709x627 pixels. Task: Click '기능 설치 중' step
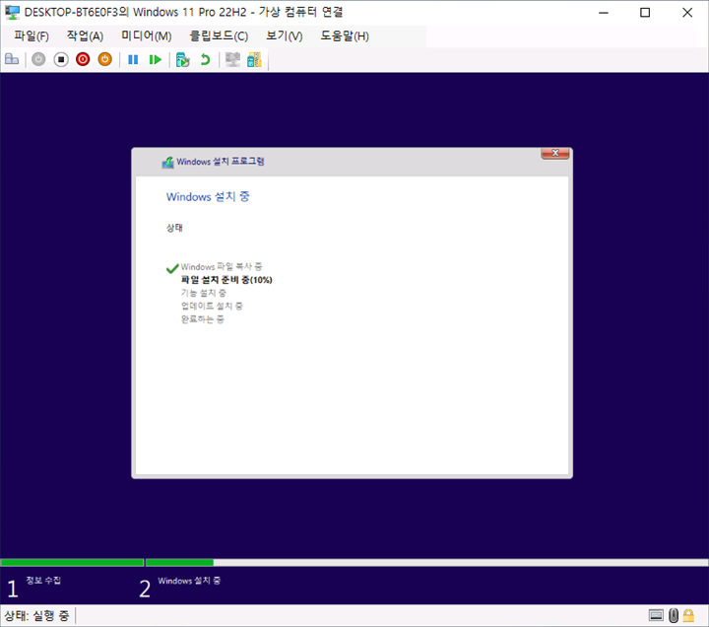(204, 294)
